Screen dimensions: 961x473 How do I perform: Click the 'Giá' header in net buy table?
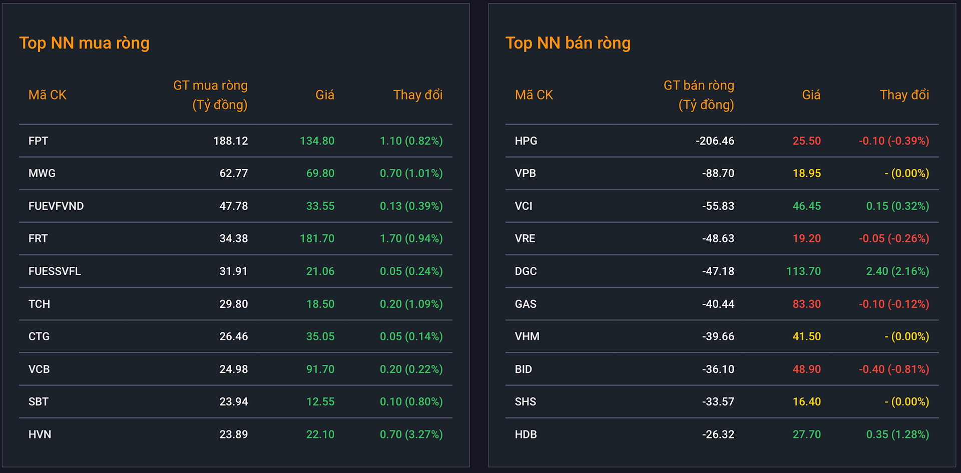pyautogui.click(x=325, y=95)
